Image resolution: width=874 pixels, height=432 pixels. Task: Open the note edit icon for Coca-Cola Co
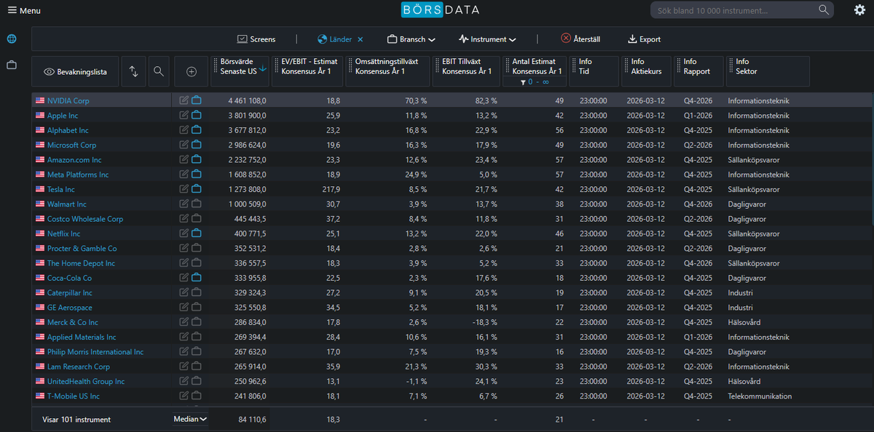184,278
